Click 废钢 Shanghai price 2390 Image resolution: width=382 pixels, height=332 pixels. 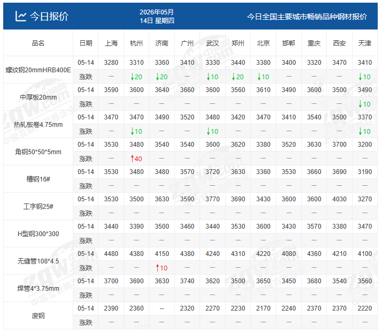coord(111,308)
